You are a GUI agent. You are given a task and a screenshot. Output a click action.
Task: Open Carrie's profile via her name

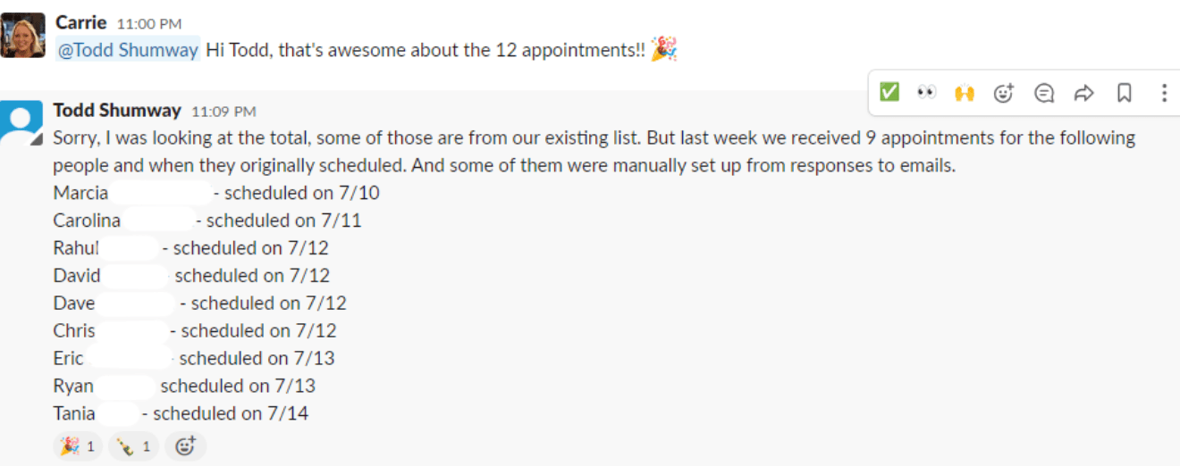coord(81,22)
